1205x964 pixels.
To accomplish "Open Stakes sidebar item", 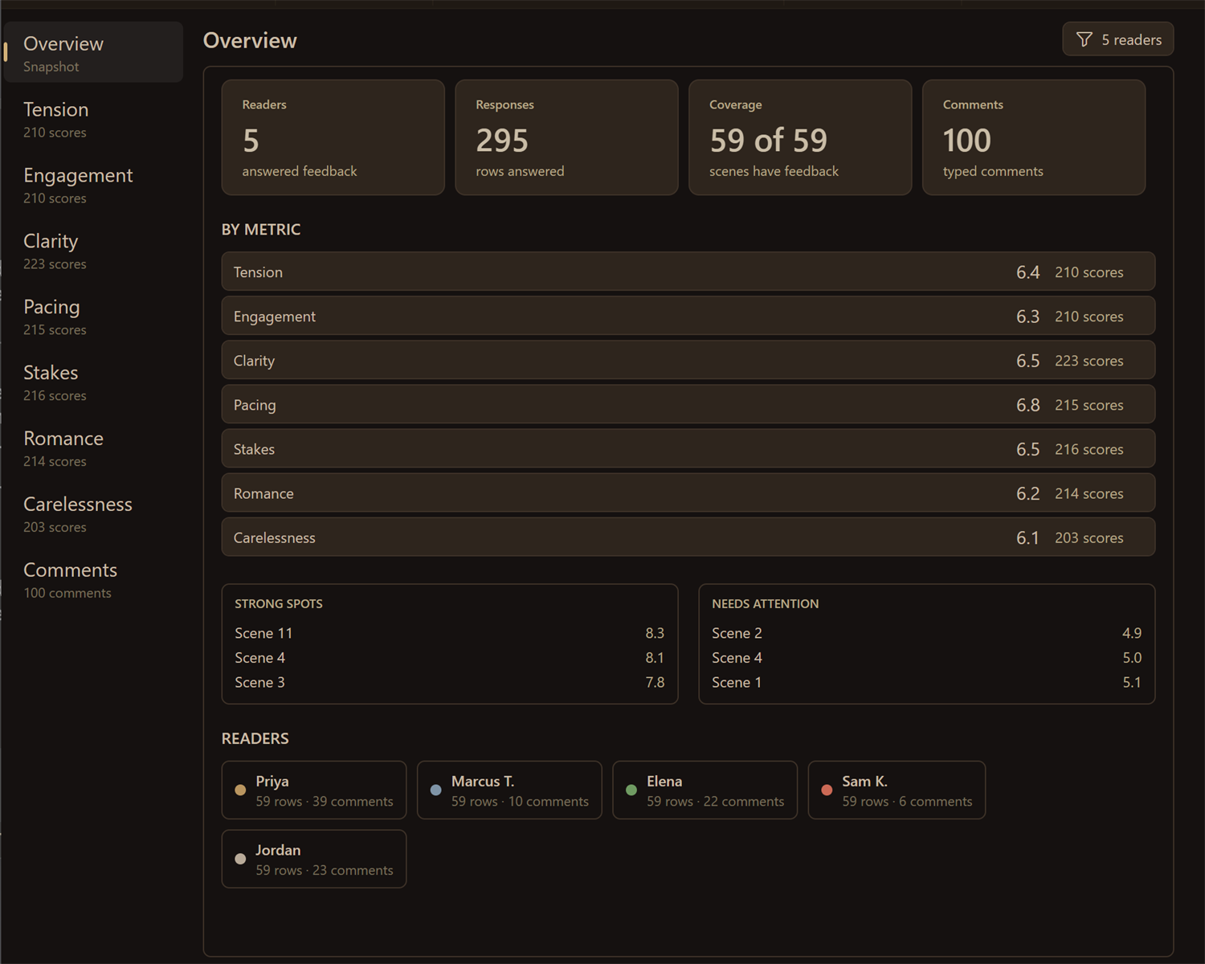I will pos(93,382).
